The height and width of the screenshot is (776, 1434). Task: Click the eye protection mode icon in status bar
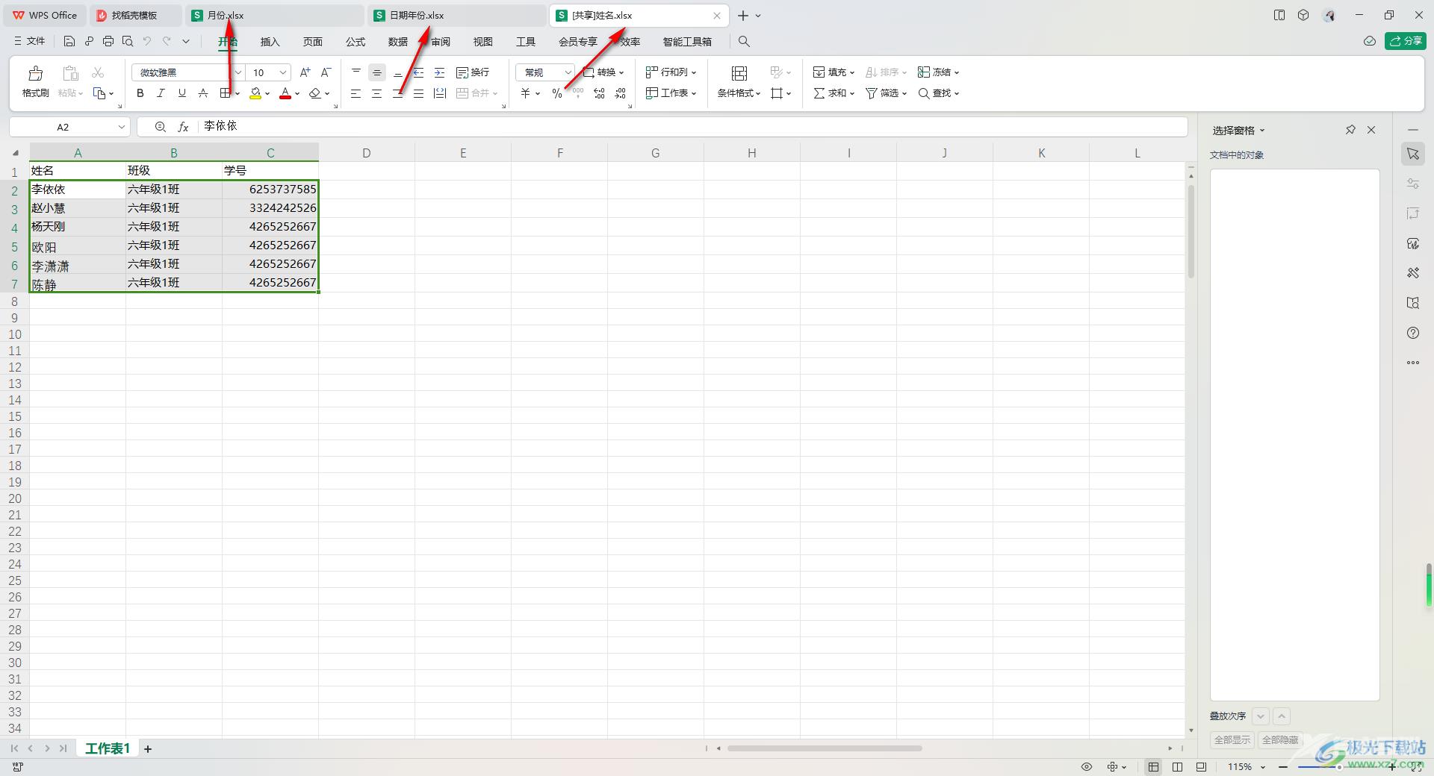point(1087,766)
